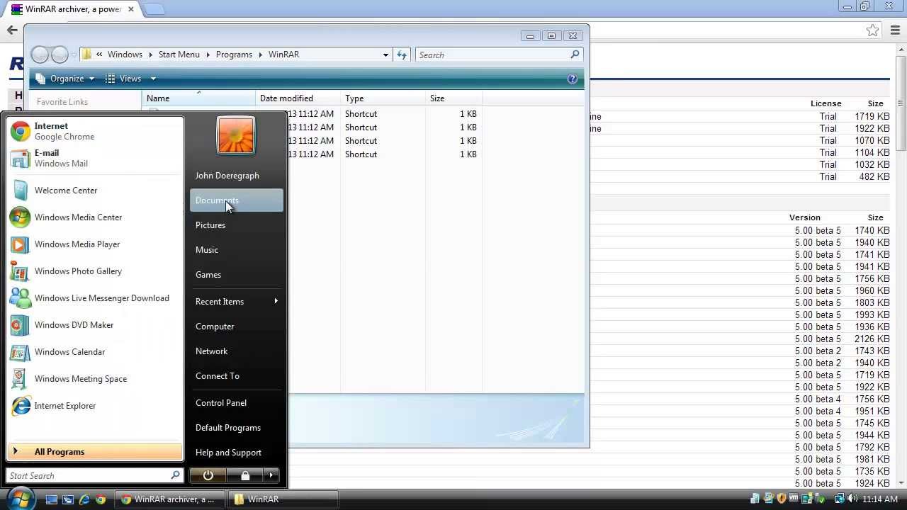The height and width of the screenshot is (510, 907).
Task: Click Windows Live Messenger Download icon
Action: 21,298
